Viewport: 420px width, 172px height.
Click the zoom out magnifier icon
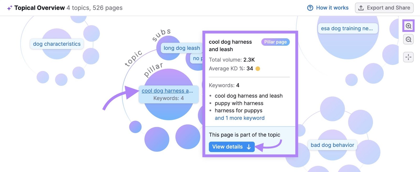[x=408, y=39]
